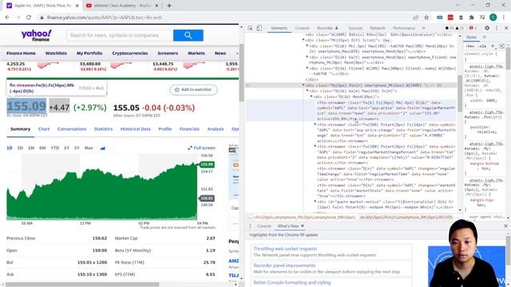
Task: Close the What's New drawer tab
Action: pyautogui.click(x=303, y=226)
